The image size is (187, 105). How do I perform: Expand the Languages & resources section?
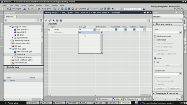coord(154,93)
